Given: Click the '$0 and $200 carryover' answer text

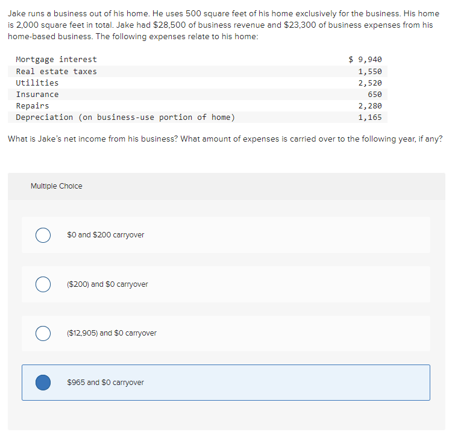Looking at the screenshot, I should click(x=105, y=235).
